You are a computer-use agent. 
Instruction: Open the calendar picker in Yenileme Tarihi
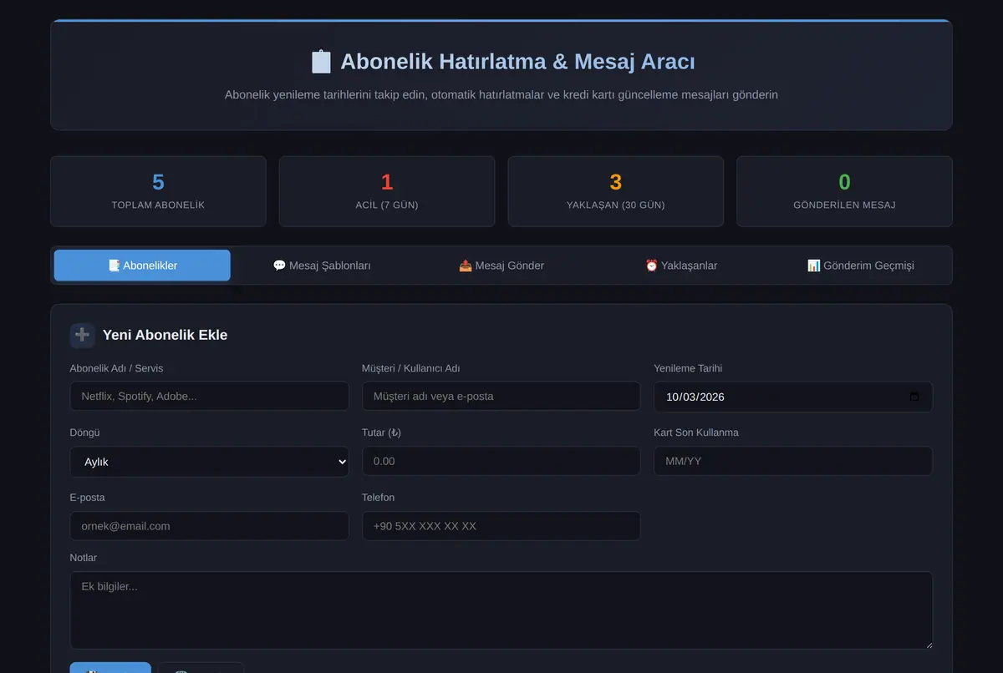[x=914, y=397]
